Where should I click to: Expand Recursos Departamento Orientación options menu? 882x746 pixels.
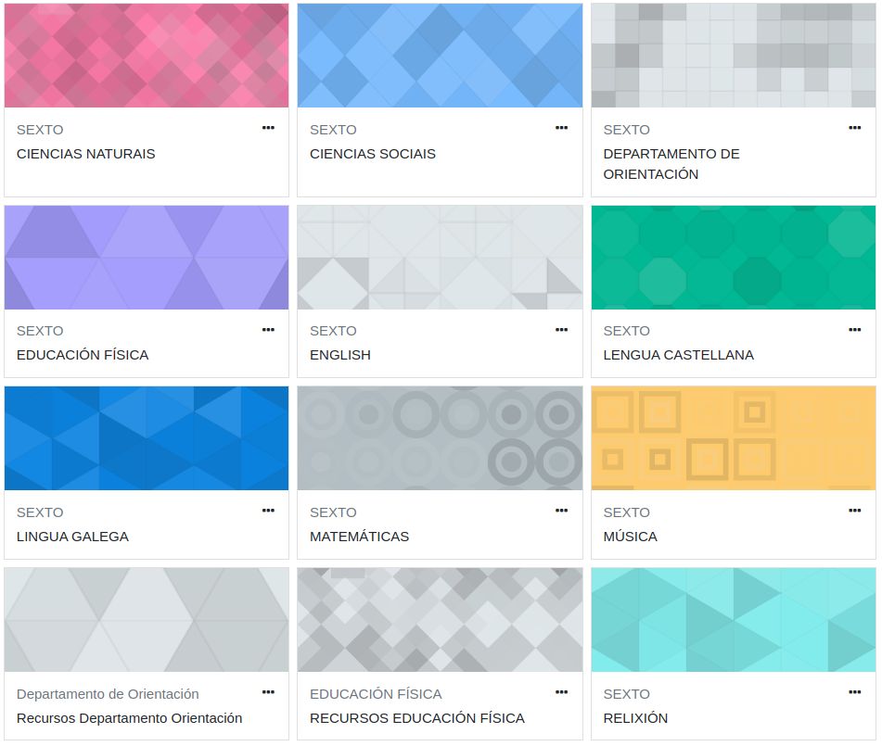(268, 692)
